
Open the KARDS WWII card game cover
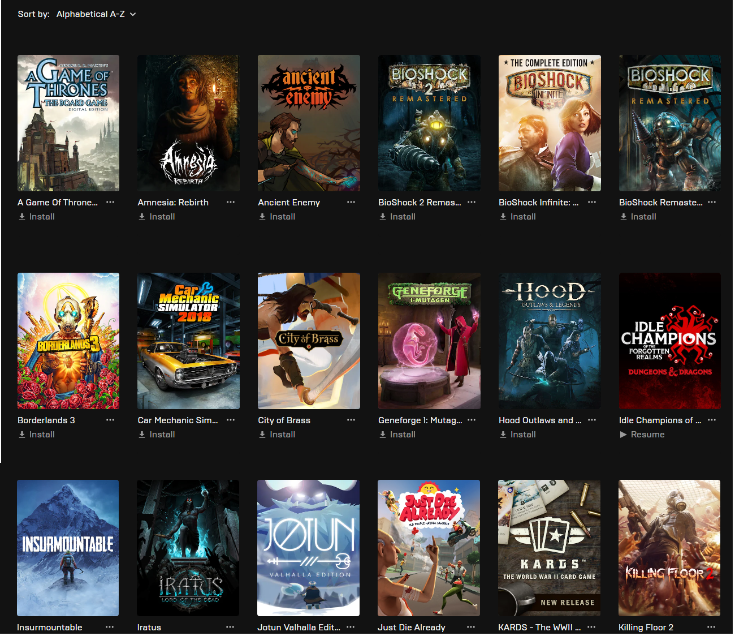point(549,548)
